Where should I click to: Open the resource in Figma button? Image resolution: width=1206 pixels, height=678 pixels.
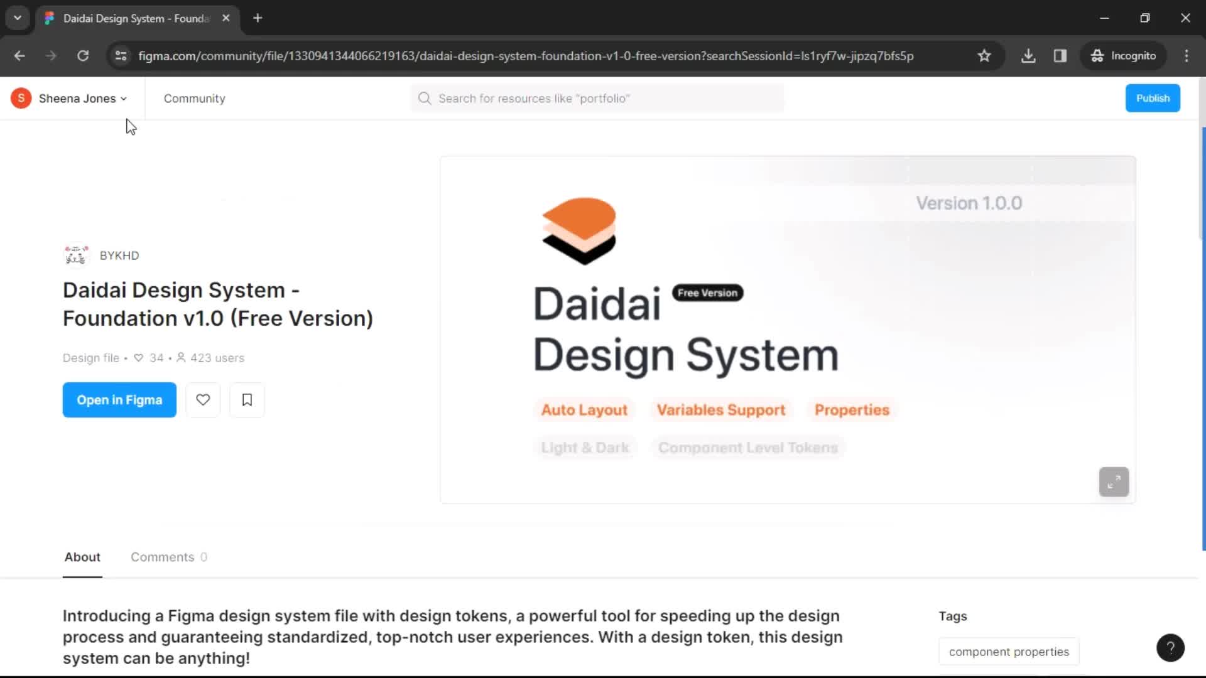[119, 400]
